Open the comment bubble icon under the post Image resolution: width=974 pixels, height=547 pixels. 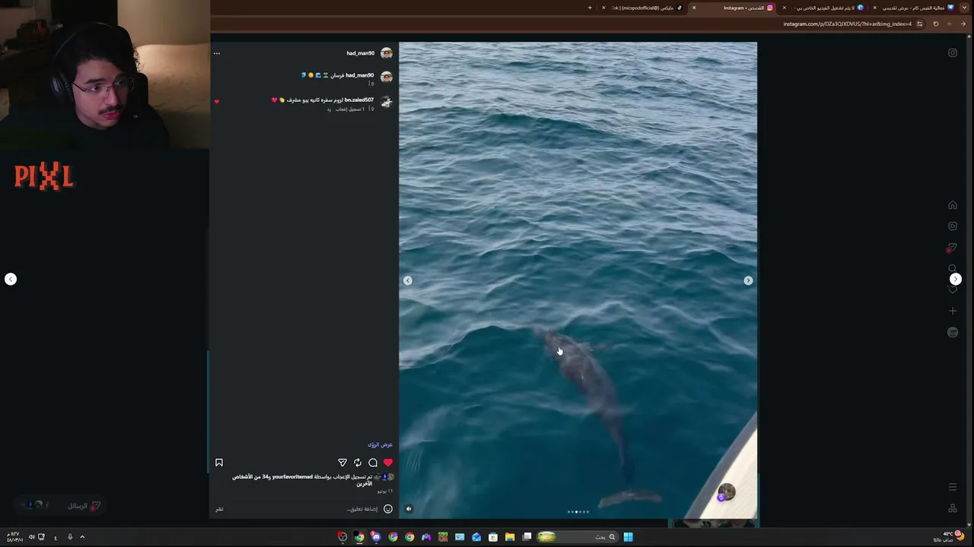[x=373, y=463]
